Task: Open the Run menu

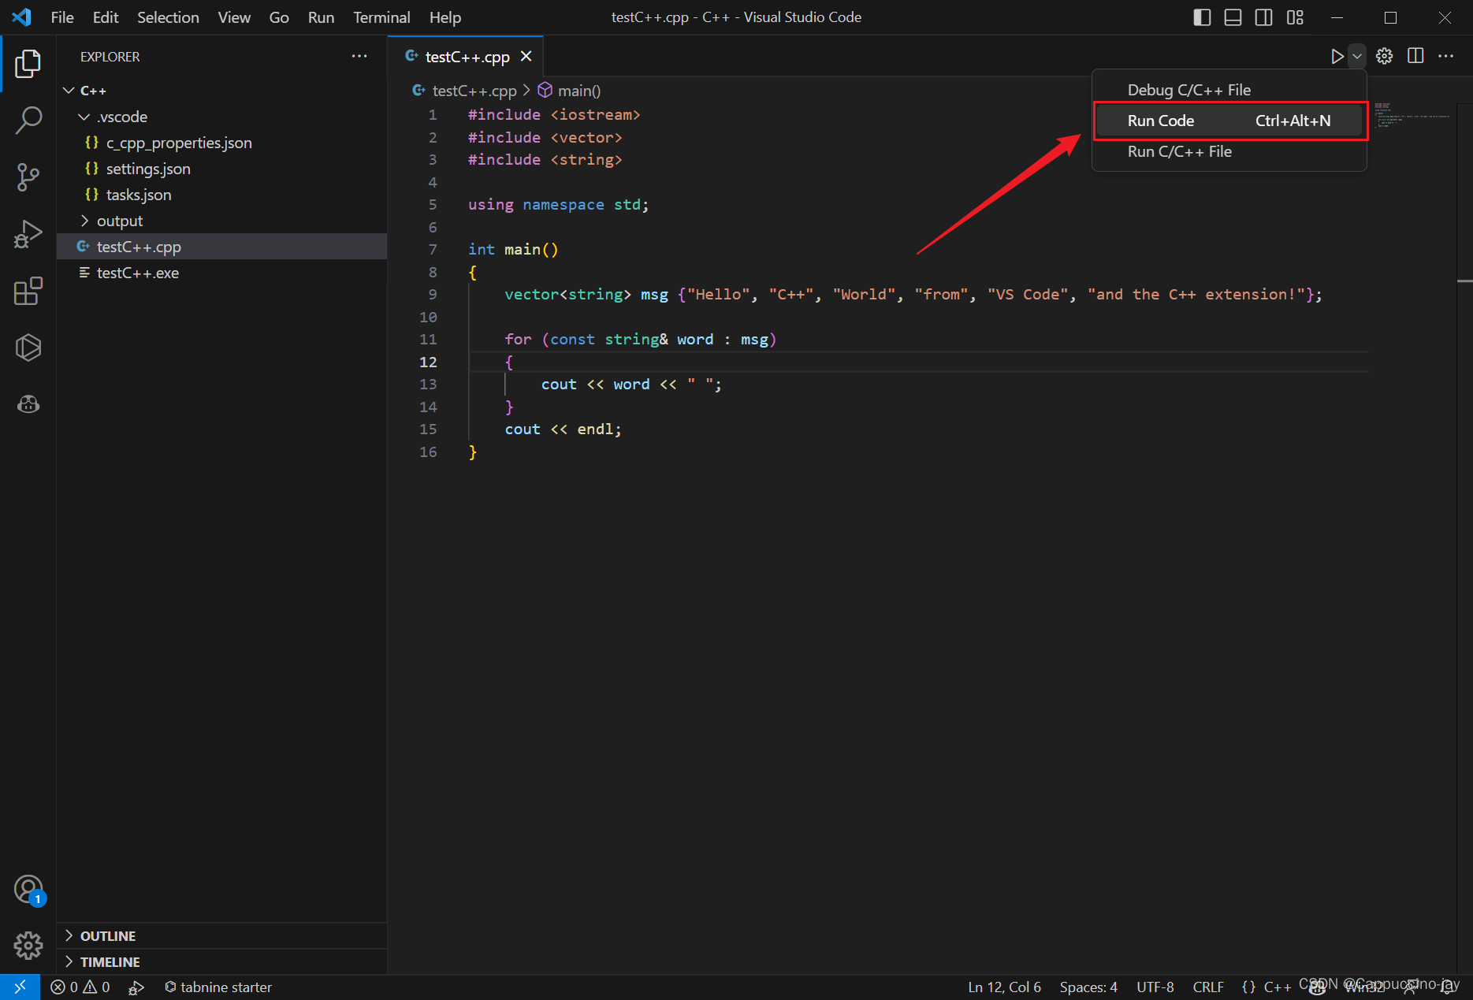Action: tap(321, 17)
